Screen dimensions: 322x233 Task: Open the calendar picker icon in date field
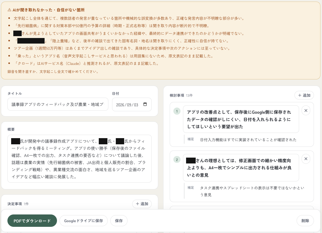[x=145, y=104]
